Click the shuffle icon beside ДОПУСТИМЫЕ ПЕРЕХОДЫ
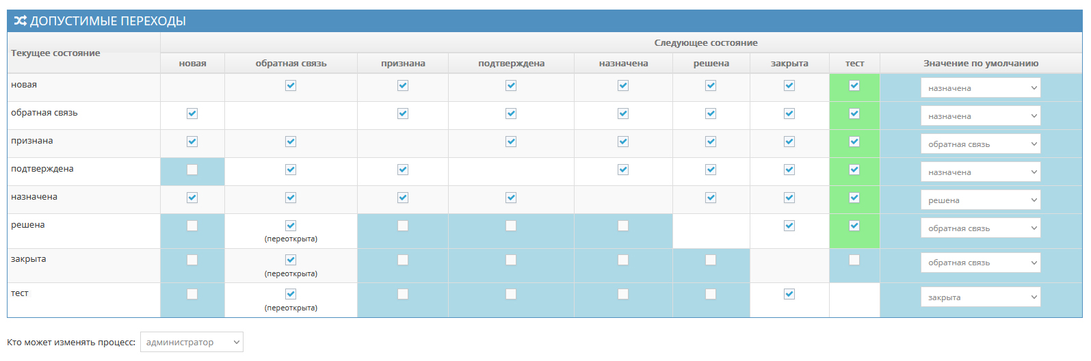The height and width of the screenshot is (361, 1091). 20,21
